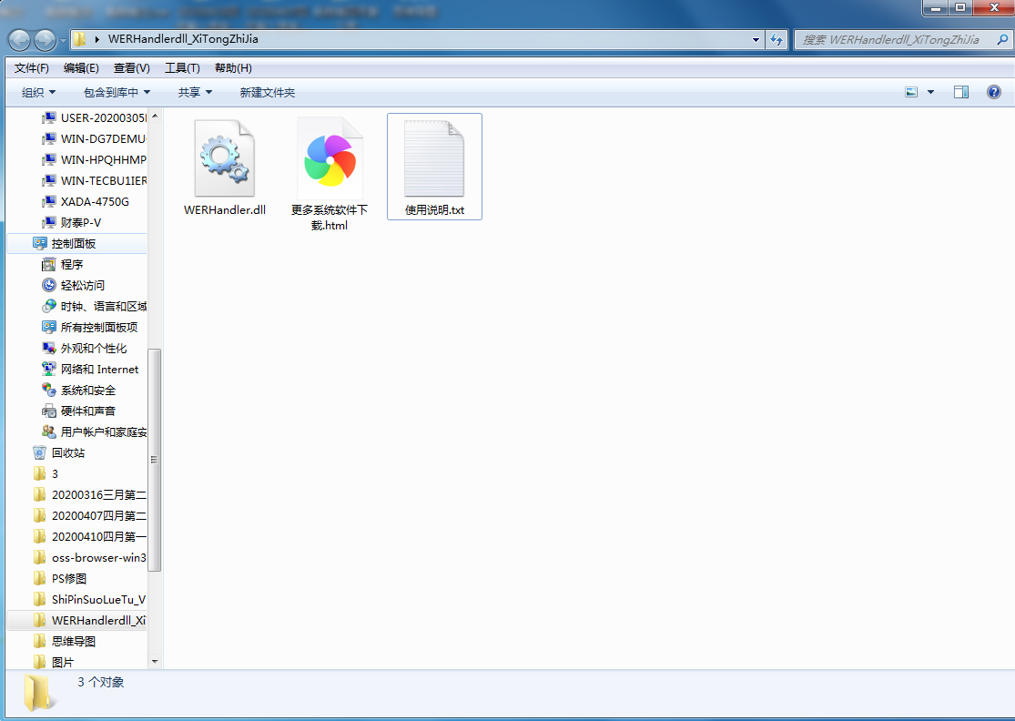The width and height of the screenshot is (1015, 721).
Task: Click the 新建文件夹 button
Action: [x=268, y=93]
